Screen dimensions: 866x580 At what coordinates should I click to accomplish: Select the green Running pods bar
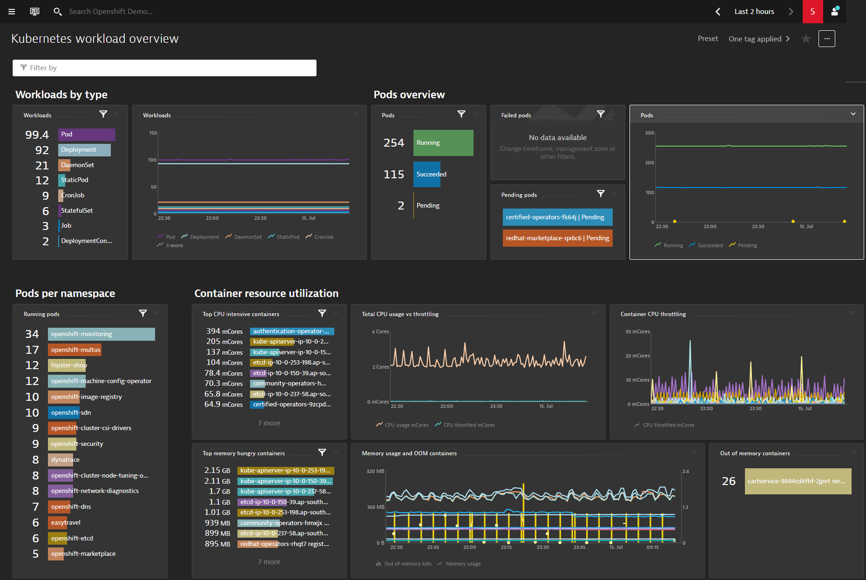pos(443,143)
